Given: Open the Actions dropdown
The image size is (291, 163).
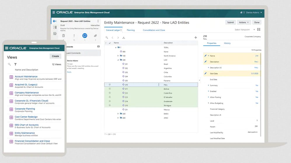Looking at the screenshot, I should 244,22.
